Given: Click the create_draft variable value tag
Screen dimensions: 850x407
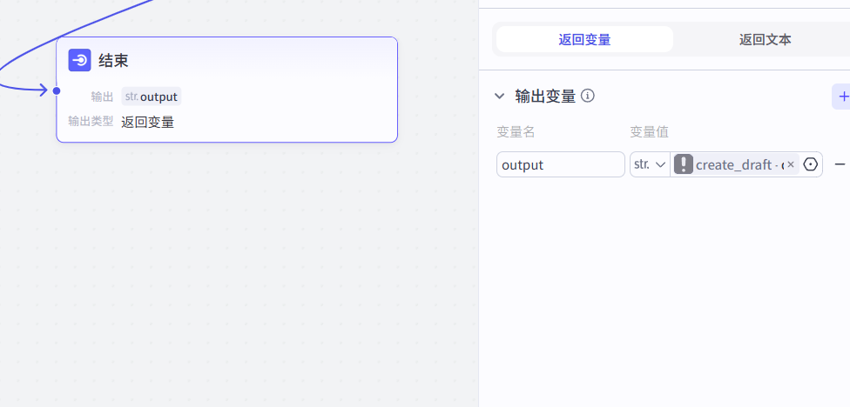Looking at the screenshot, I should [734, 164].
